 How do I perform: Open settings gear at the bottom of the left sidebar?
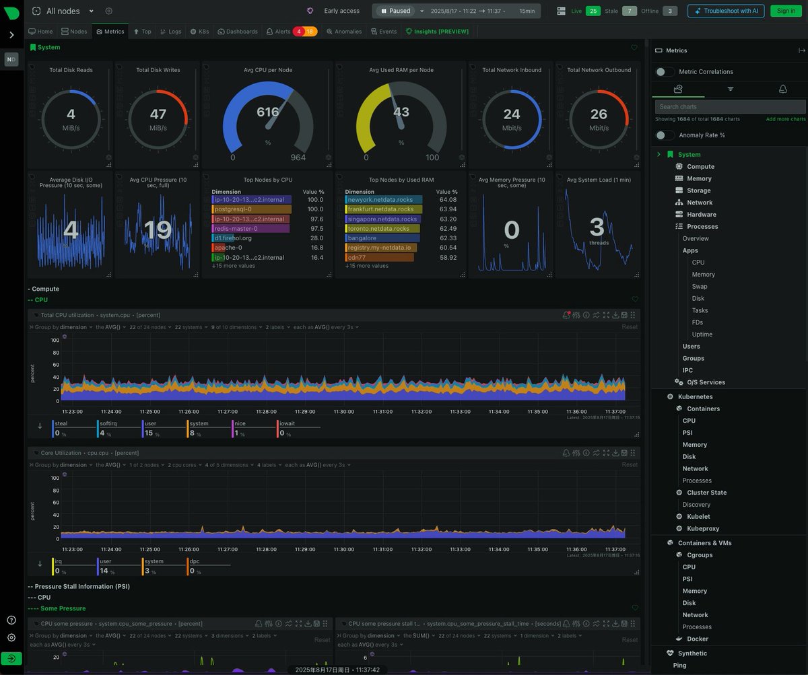pos(11,637)
